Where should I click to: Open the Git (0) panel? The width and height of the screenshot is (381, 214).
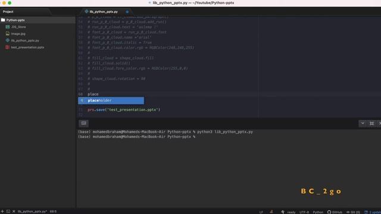tap(353, 212)
